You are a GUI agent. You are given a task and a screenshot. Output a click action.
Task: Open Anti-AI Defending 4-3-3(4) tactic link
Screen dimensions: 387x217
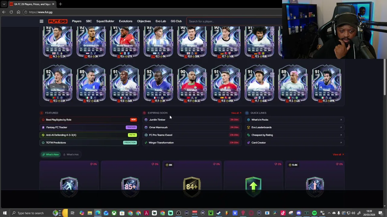click(x=89, y=135)
